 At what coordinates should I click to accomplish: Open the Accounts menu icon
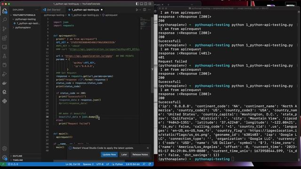(4, 148)
